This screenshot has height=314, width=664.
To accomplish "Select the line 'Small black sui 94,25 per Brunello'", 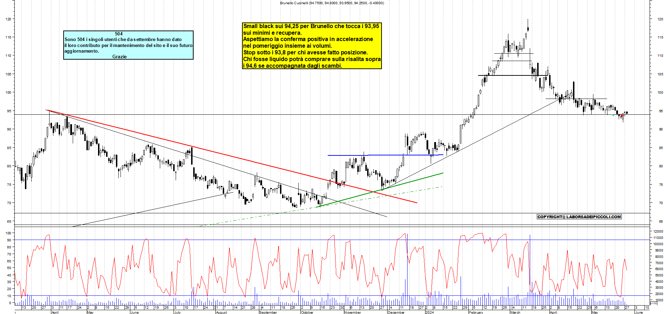I will point(311,26).
